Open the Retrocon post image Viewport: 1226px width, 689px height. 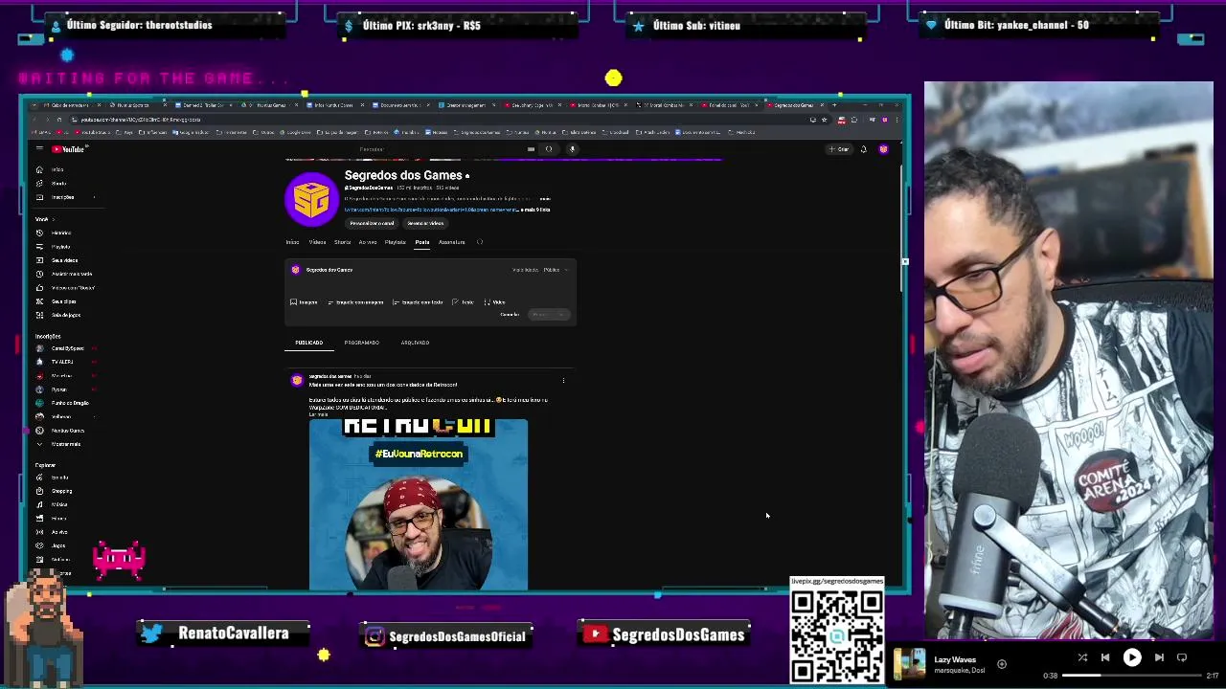[418, 504]
